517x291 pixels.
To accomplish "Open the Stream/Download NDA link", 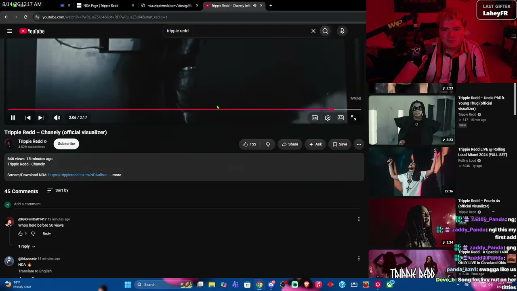I will 78,175.
